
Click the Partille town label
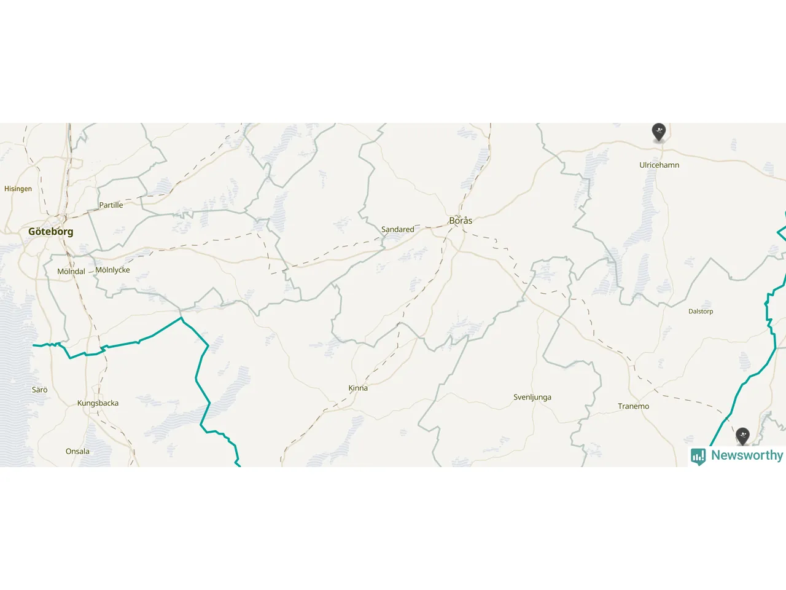(111, 205)
